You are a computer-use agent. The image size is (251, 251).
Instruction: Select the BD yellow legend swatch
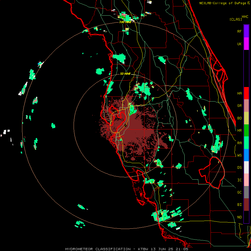tap(246, 118)
